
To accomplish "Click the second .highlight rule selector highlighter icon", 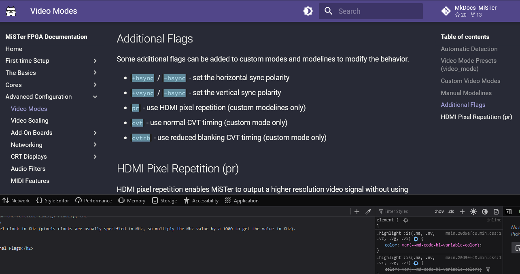I will tap(416, 263).
